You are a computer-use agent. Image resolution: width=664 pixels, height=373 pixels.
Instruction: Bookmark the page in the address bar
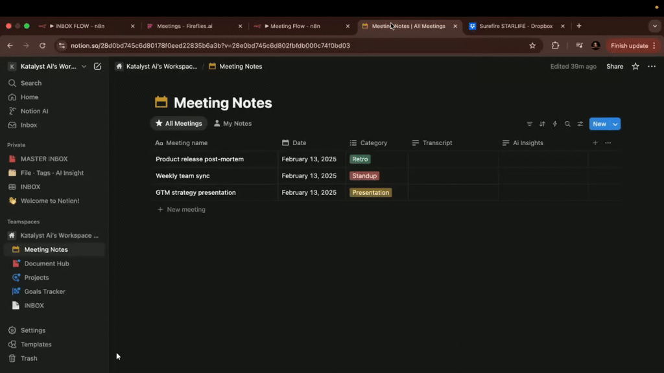pos(532,45)
